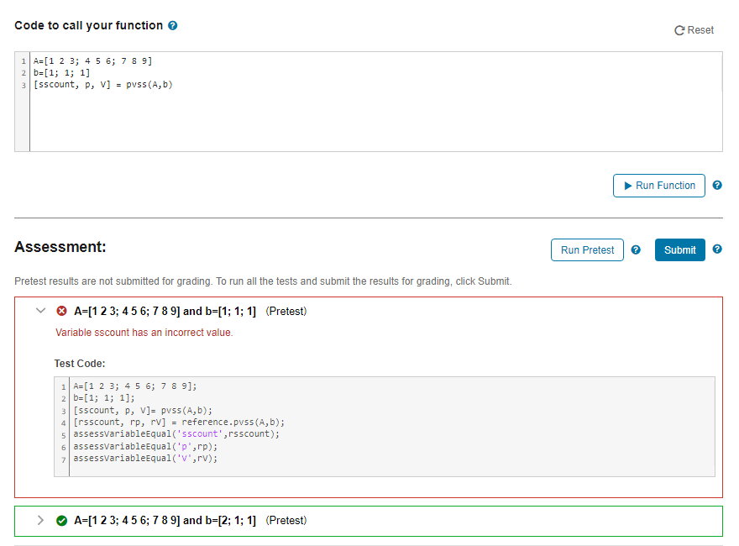Collapse the failed pretest result chevron
The height and width of the screenshot is (546, 739).
pyautogui.click(x=40, y=310)
